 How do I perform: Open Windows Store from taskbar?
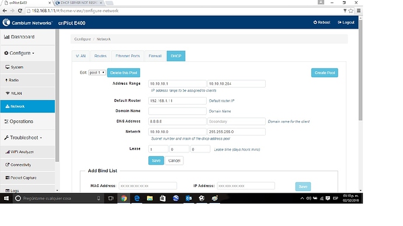[x=163, y=199]
